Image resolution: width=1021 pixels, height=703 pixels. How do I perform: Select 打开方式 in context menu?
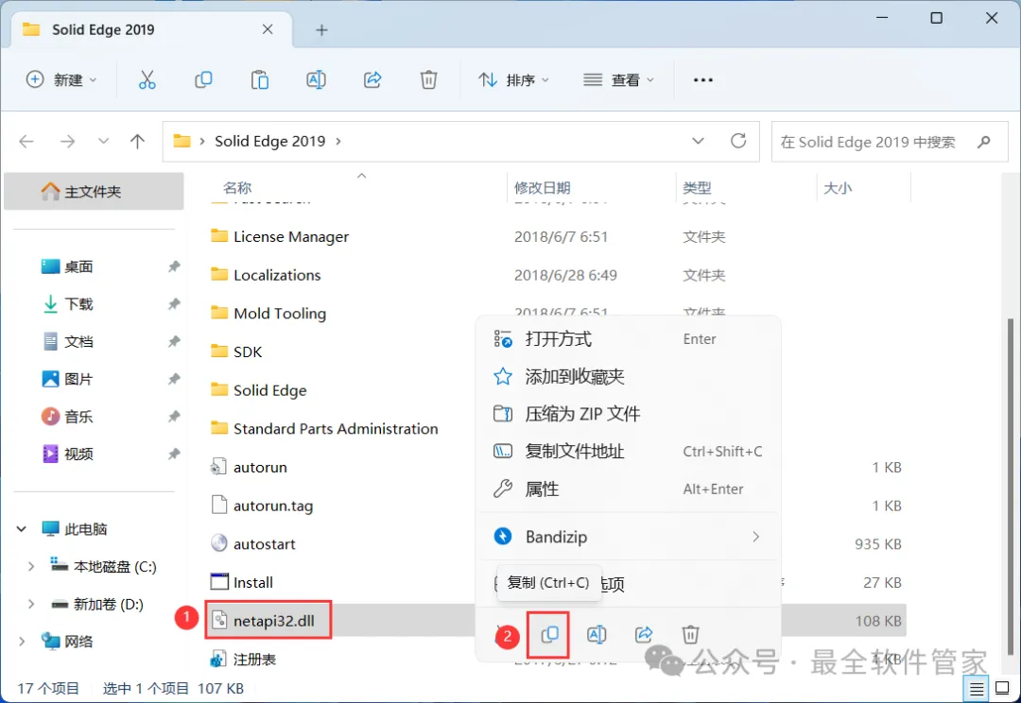(629, 339)
